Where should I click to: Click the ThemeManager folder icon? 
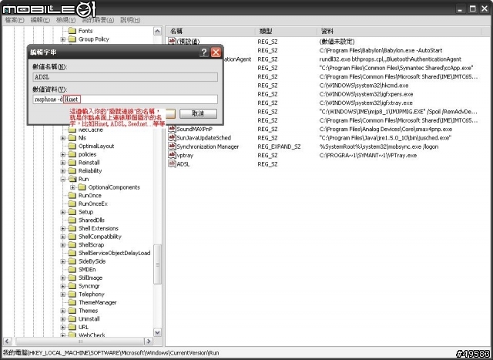72,302
